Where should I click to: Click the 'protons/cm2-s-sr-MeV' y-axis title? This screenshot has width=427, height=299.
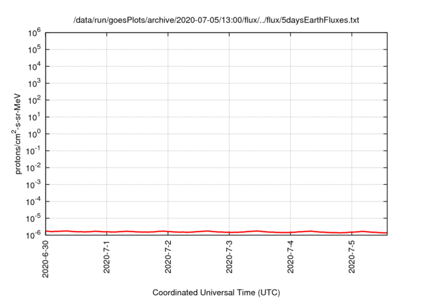[17, 133]
